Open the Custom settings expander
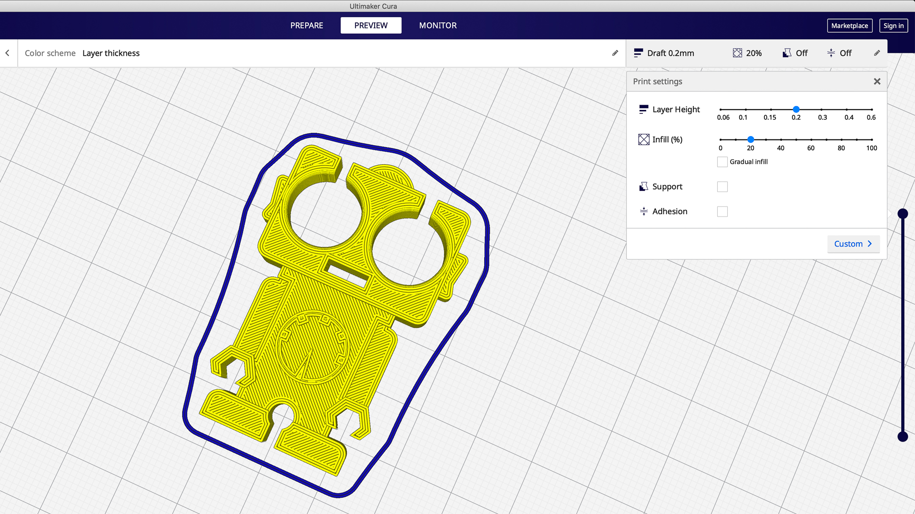 click(x=853, y=244)
